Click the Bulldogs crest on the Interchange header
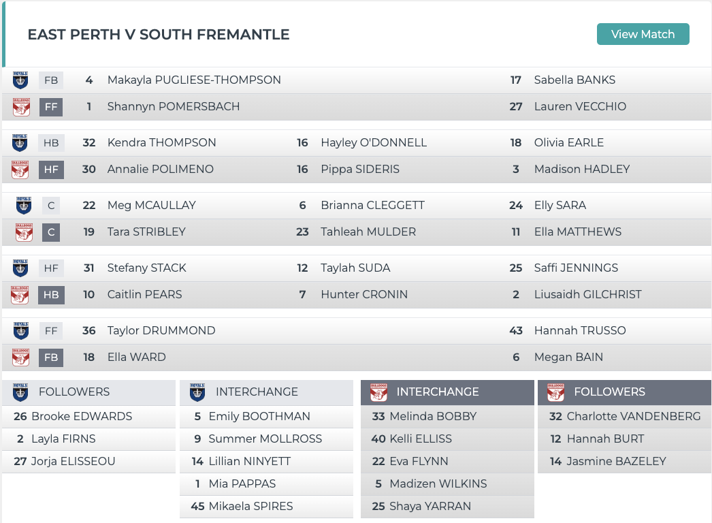The height and width of the screenshot is (523, 712). click(379, 392)
